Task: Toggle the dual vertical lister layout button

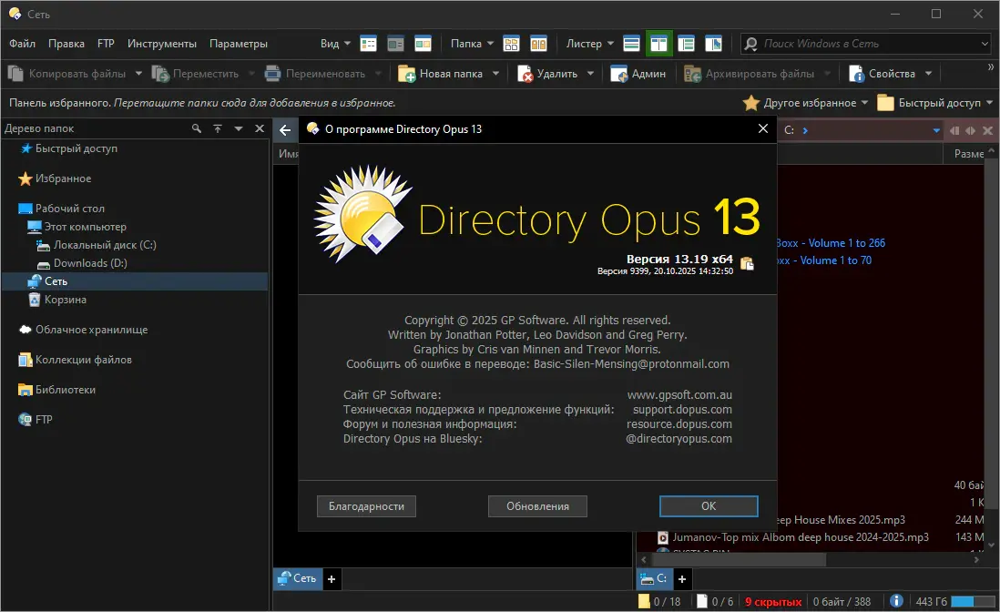Action: 659,43
